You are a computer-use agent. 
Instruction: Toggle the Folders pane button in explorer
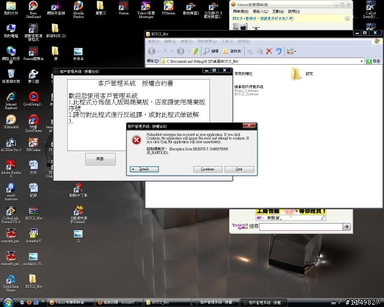[x=232, y=51]
